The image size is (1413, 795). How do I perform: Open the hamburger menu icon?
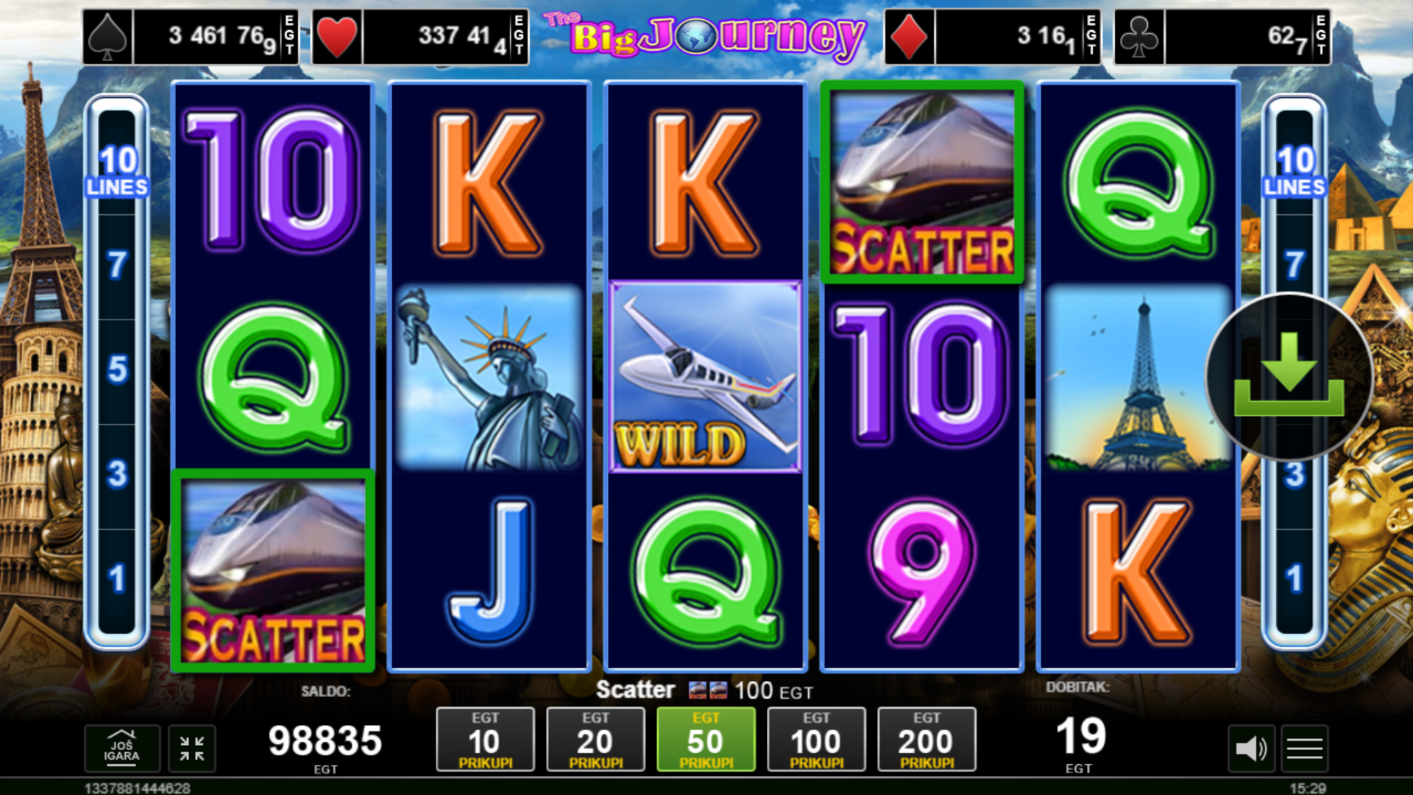tap(1305, 749)
